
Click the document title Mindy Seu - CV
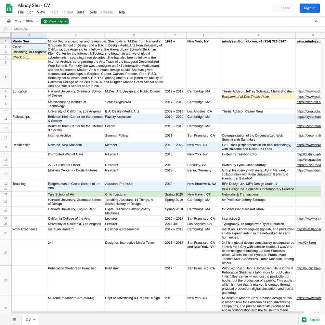click(34, 6)
